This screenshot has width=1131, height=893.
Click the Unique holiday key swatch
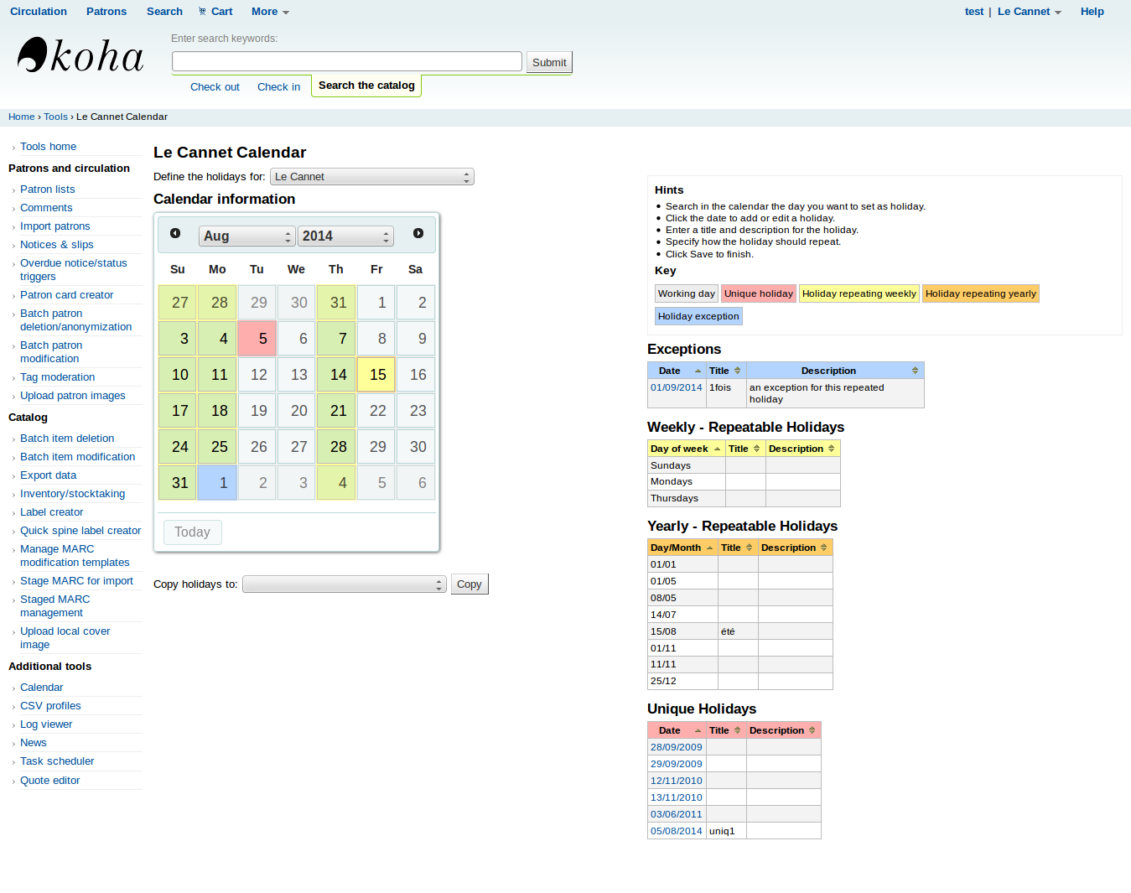pyautogui.click(x=758, y=294)
